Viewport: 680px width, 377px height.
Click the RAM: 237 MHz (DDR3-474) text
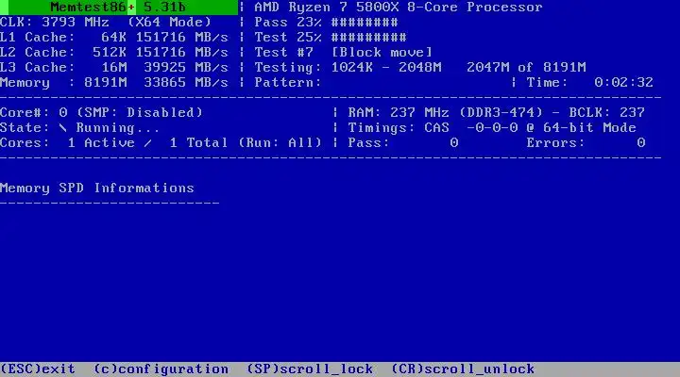(x=446, y=112)
